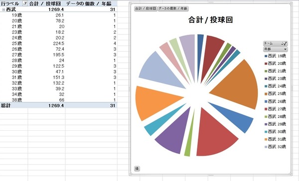The width and height of the screenshot is (299, 181).
Task: Click legend entry 西武 20歳
Action: pos(276,64)
